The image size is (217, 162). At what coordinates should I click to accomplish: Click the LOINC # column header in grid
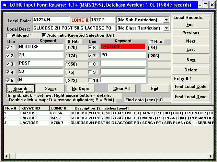(x=60, y=108)
